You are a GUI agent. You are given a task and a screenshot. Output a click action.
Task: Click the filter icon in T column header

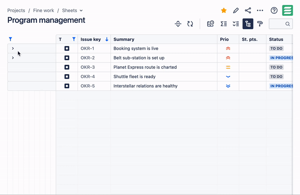[x=74, y=39]
